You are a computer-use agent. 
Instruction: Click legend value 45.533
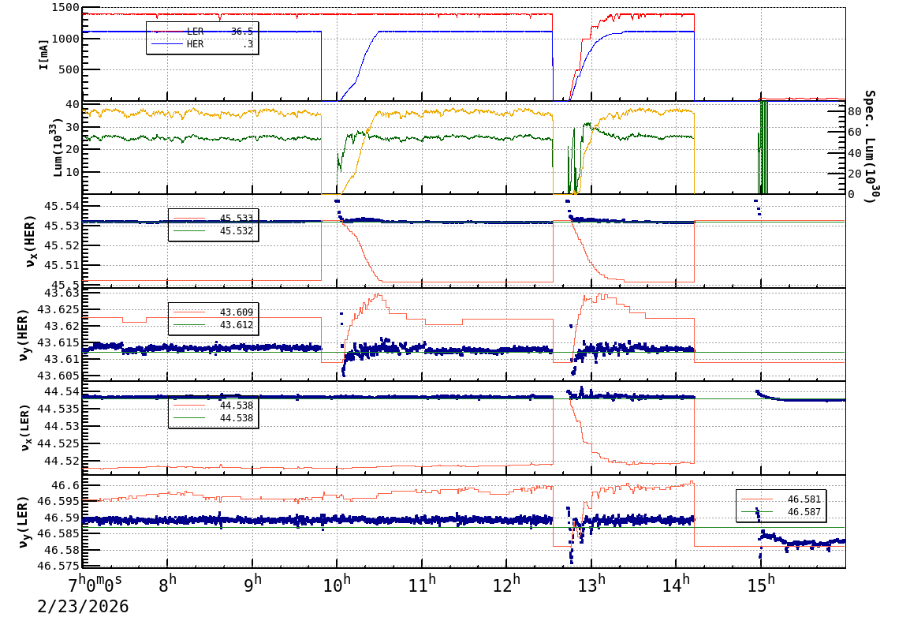click(x=237, y=219)
